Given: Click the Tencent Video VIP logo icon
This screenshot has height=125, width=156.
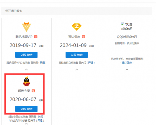Looking at the screenshot, I should [27, 27].
